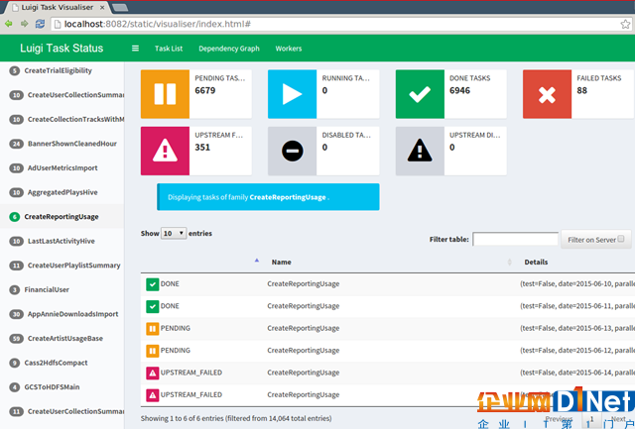
Task: Select Cass2HdfsCompact in the sidebar
Action: pos(56,363)
